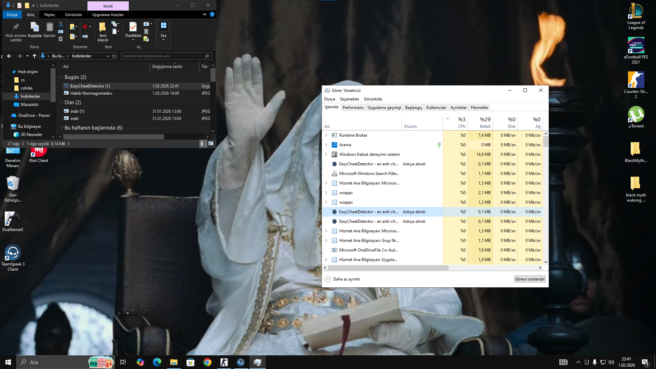Switch Explorer to large thumbnails view icon
The height and width of the screenshot is (369, 656).
click(x=211, y=144)
